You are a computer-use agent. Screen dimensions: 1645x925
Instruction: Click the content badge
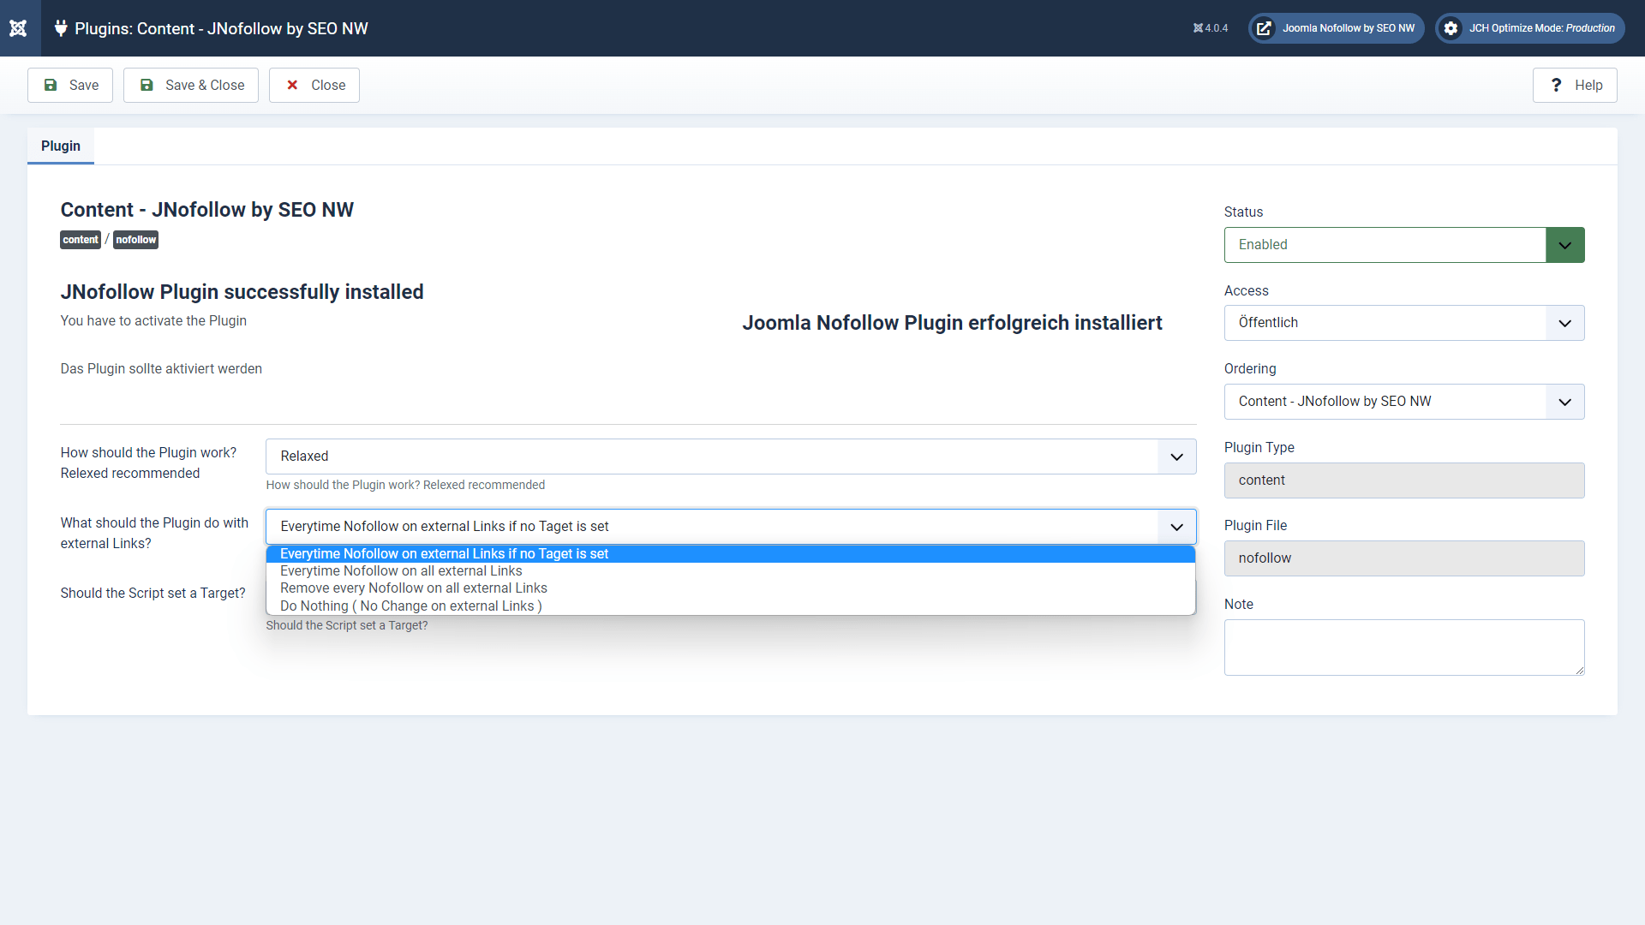(81, 240)
